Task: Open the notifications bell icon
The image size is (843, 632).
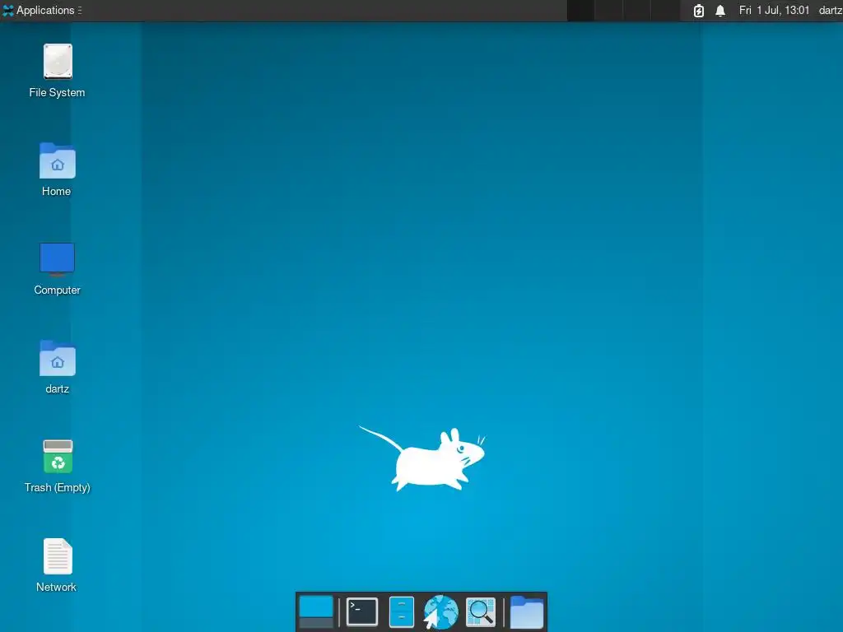Action: [x=720, y=11]
